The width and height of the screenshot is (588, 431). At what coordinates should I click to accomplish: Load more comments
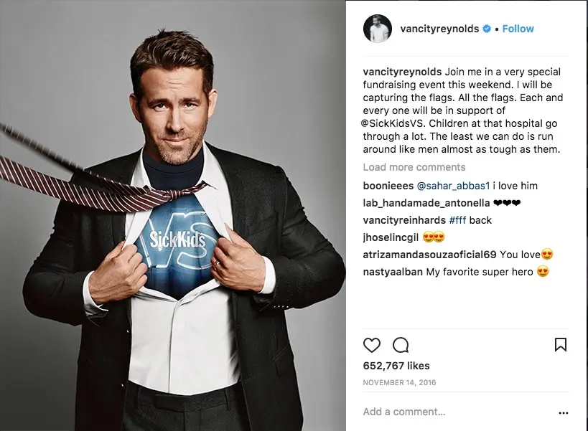(x=414, y=167)
